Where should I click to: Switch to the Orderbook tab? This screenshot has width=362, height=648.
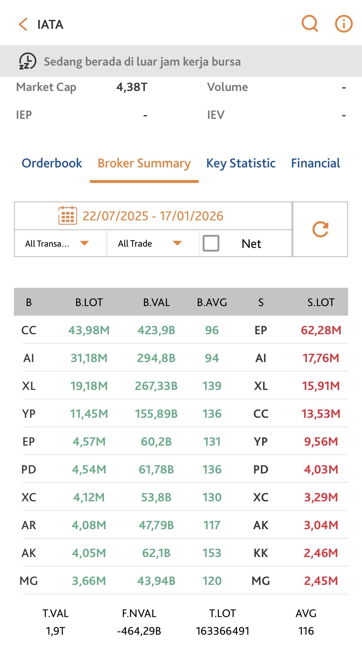point(52,163)
